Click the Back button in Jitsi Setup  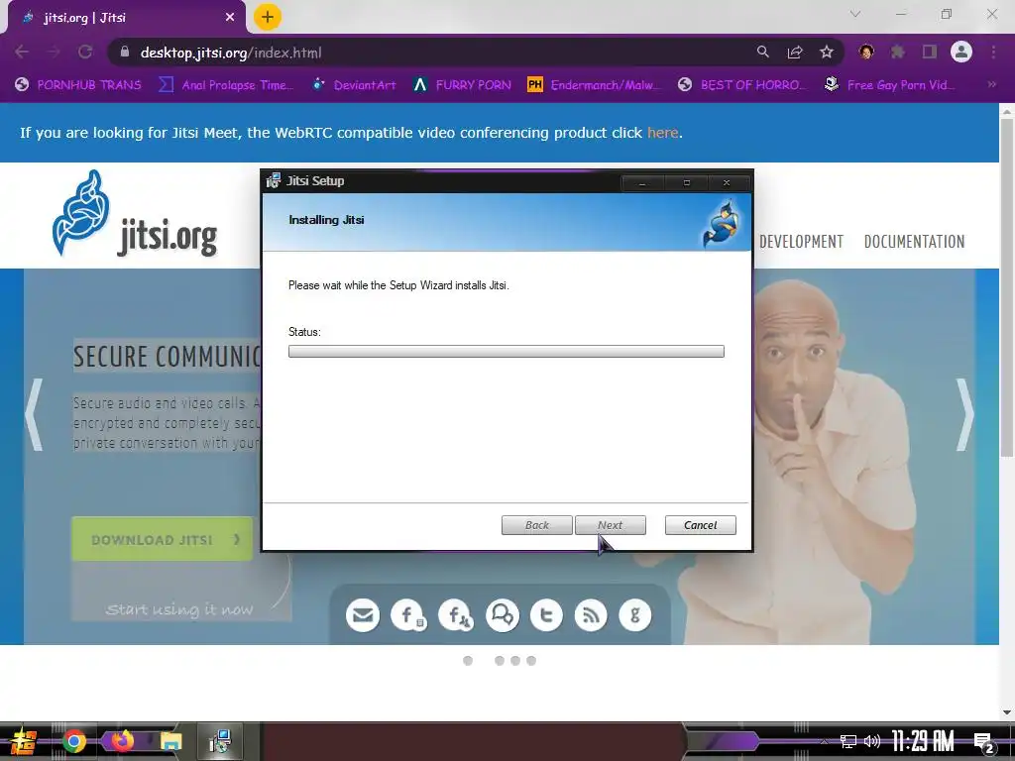pos(536,525)
